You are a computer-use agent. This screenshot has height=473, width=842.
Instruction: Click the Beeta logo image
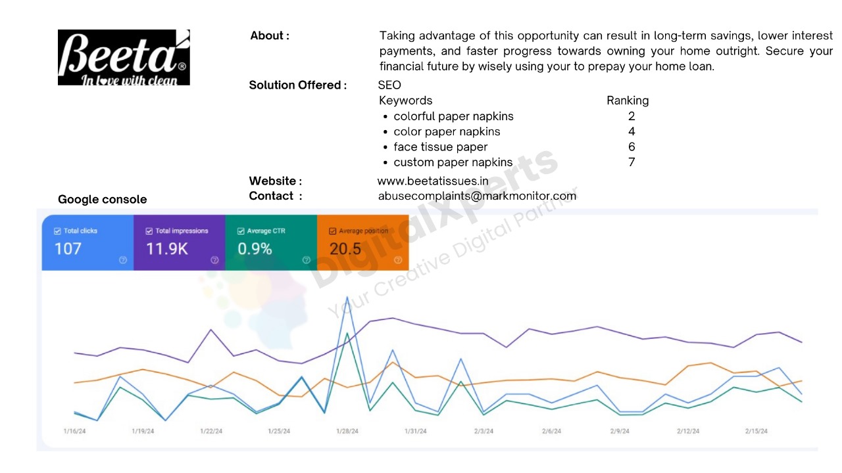[124, 57]
